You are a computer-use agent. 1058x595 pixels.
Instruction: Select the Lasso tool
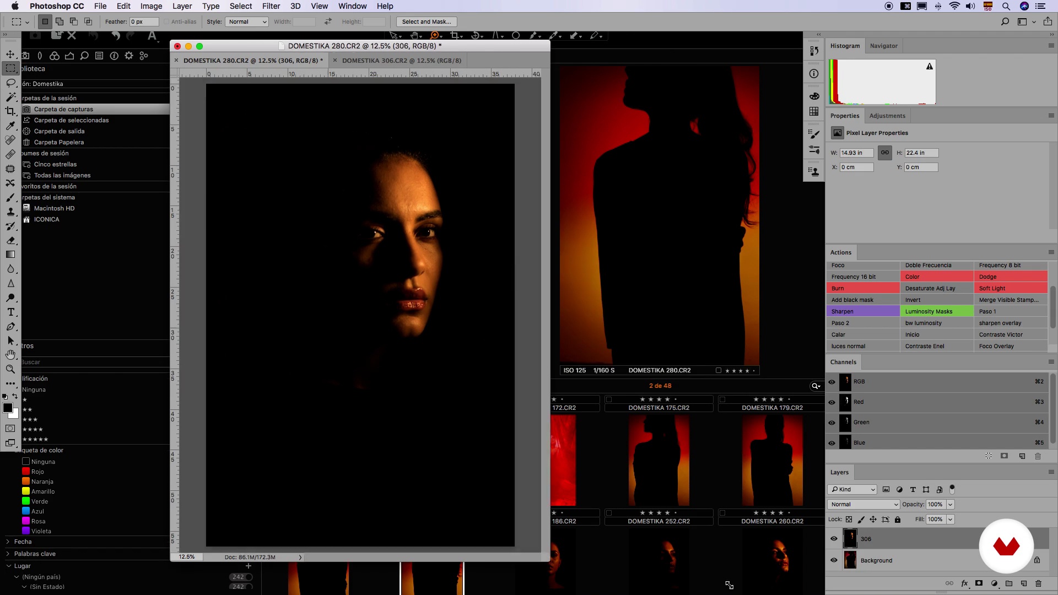[10, 83]
